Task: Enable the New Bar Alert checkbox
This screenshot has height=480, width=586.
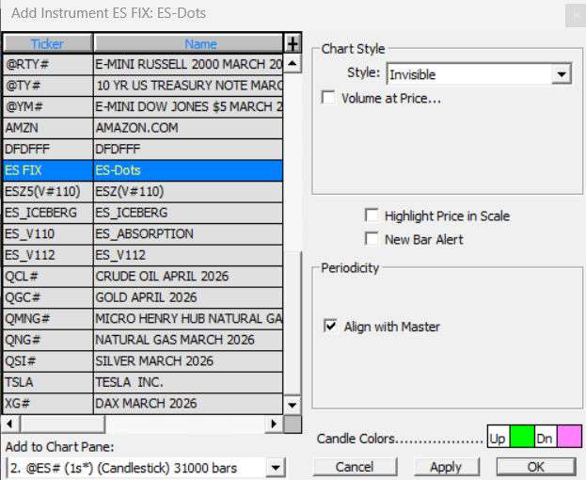Action: (372, 239)
